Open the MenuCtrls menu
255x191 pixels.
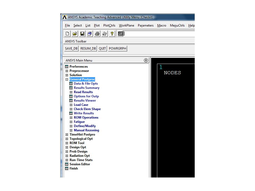pos(177,25)
